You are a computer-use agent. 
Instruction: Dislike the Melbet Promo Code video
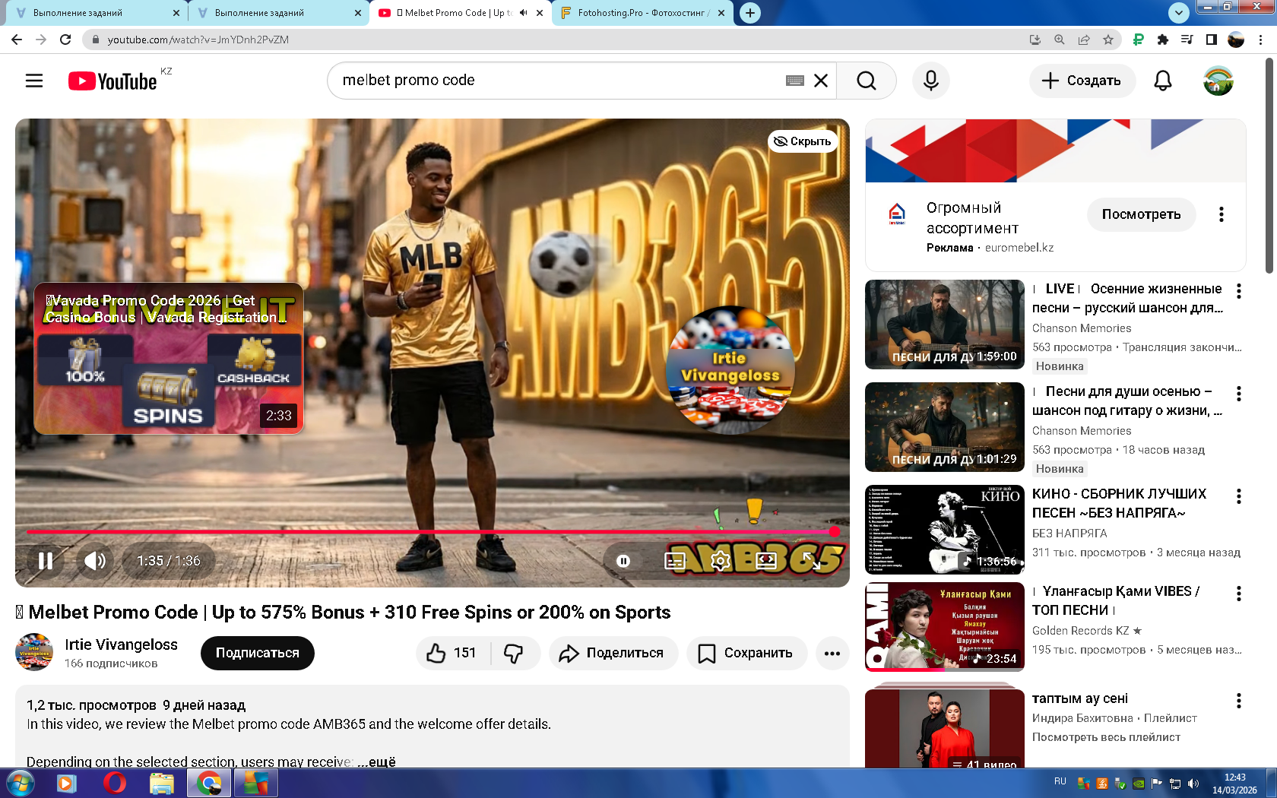[x=514, y=653]
